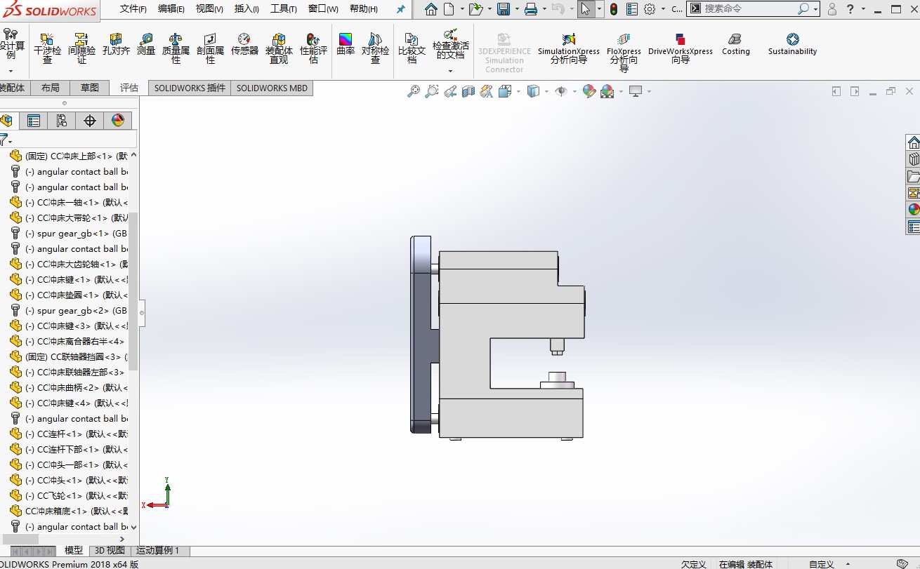Open the 工具(T) menu
The width and height of the screenshot is (920, 569).
click(x=284, y=9)
